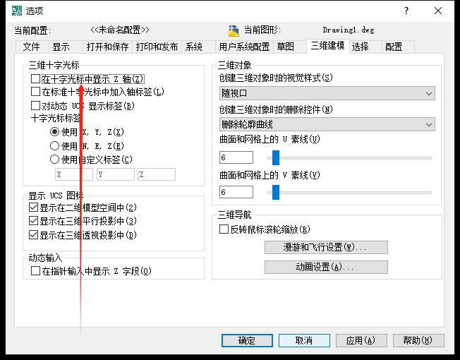Toggle 显示在三维透视投影中 checkbox
The image size is (460, 360).
34,235
